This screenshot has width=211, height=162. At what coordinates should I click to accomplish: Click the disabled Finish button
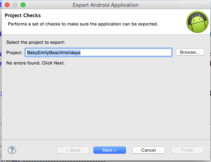(188, 150)
